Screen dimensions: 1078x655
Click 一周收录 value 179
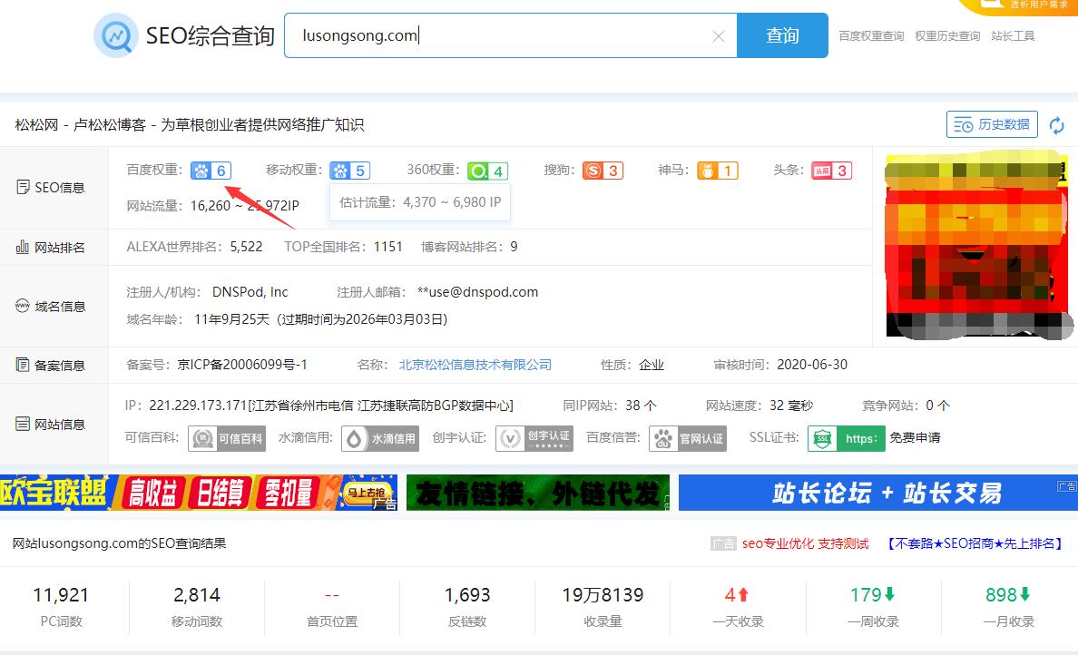(x=872, y=594)
